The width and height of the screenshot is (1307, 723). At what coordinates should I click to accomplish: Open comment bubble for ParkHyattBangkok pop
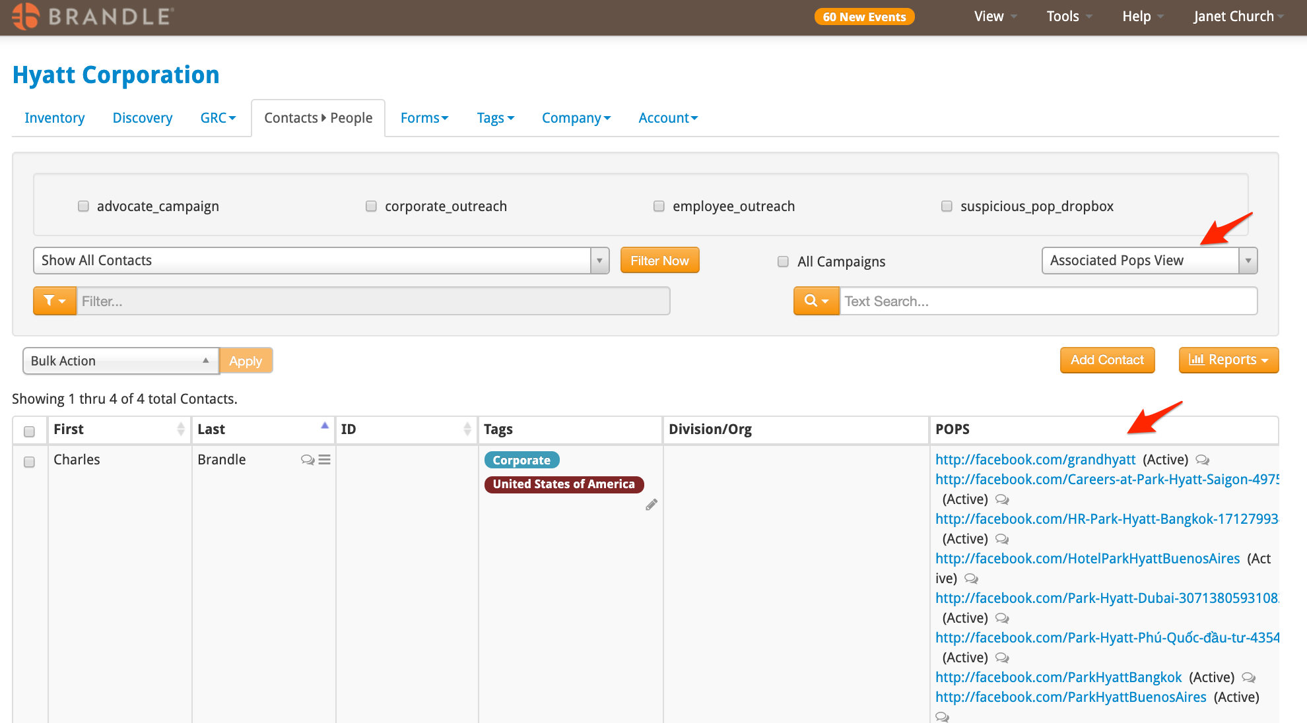pos(1248,677)
